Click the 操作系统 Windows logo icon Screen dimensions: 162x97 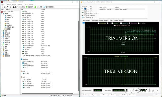[3, 33]
